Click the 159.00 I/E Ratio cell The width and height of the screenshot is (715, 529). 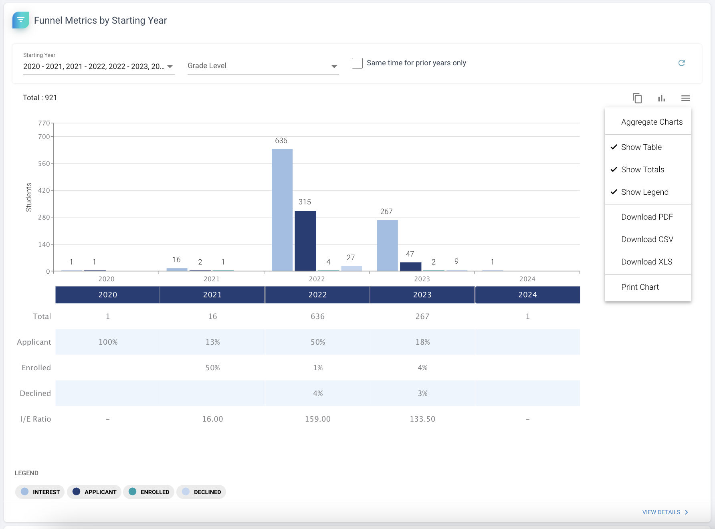(x=317, y=419)
